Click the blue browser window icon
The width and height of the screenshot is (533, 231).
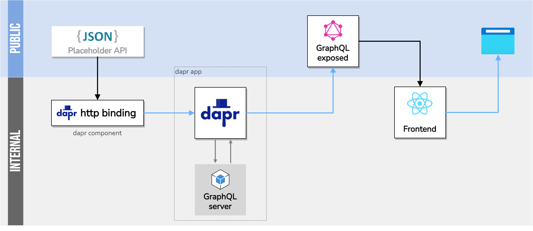498,41
